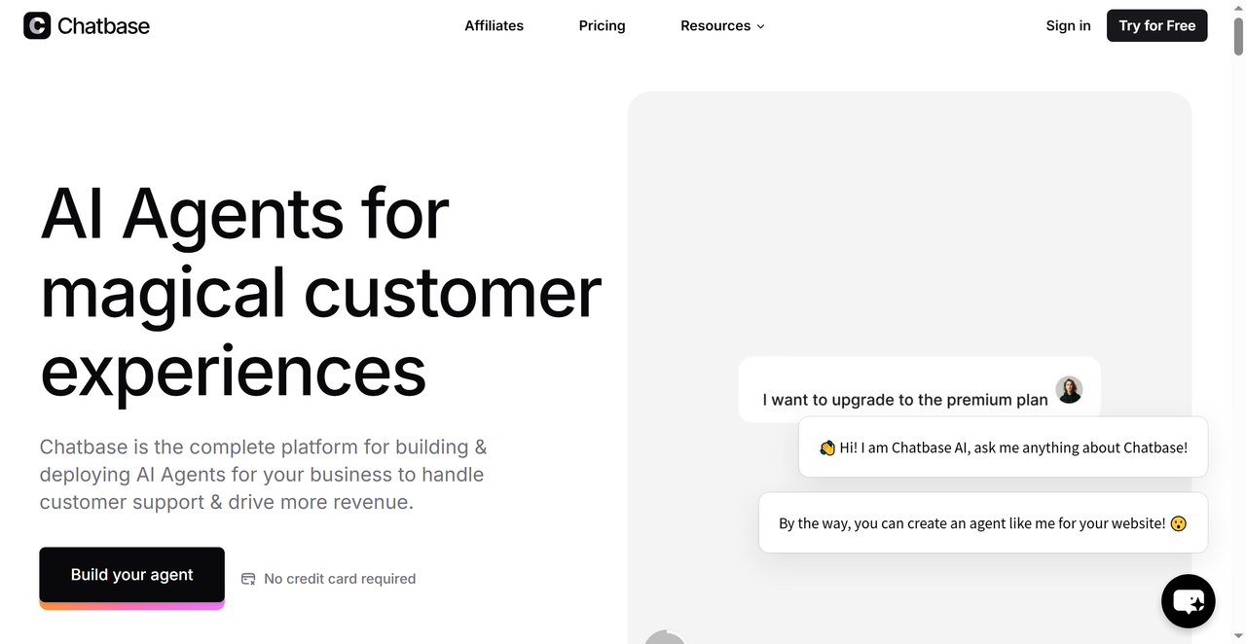The width and height of the screenshot is (1246, 644).
Task: Expand the Resources dropdown chevron
Action: click(760, 26)
